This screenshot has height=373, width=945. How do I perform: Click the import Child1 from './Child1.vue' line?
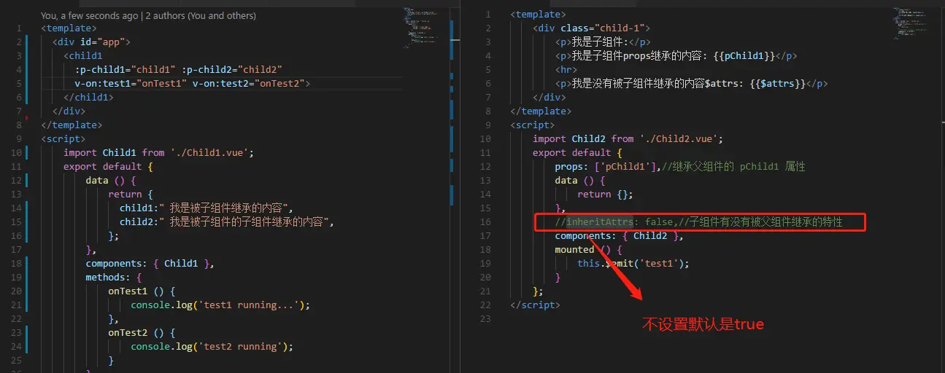click(x=158, y=153)
